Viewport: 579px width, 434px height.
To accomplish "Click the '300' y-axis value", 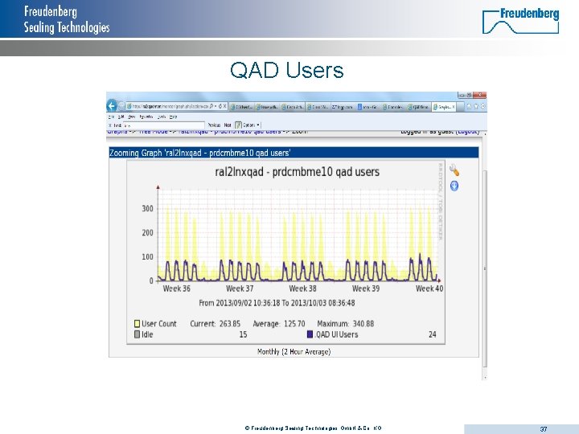I will 147,208.
